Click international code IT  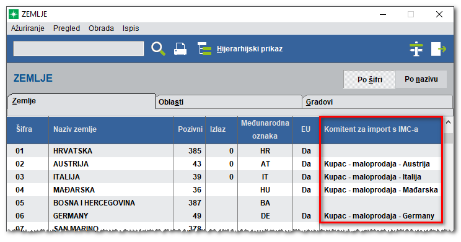(x=265, y=177)
